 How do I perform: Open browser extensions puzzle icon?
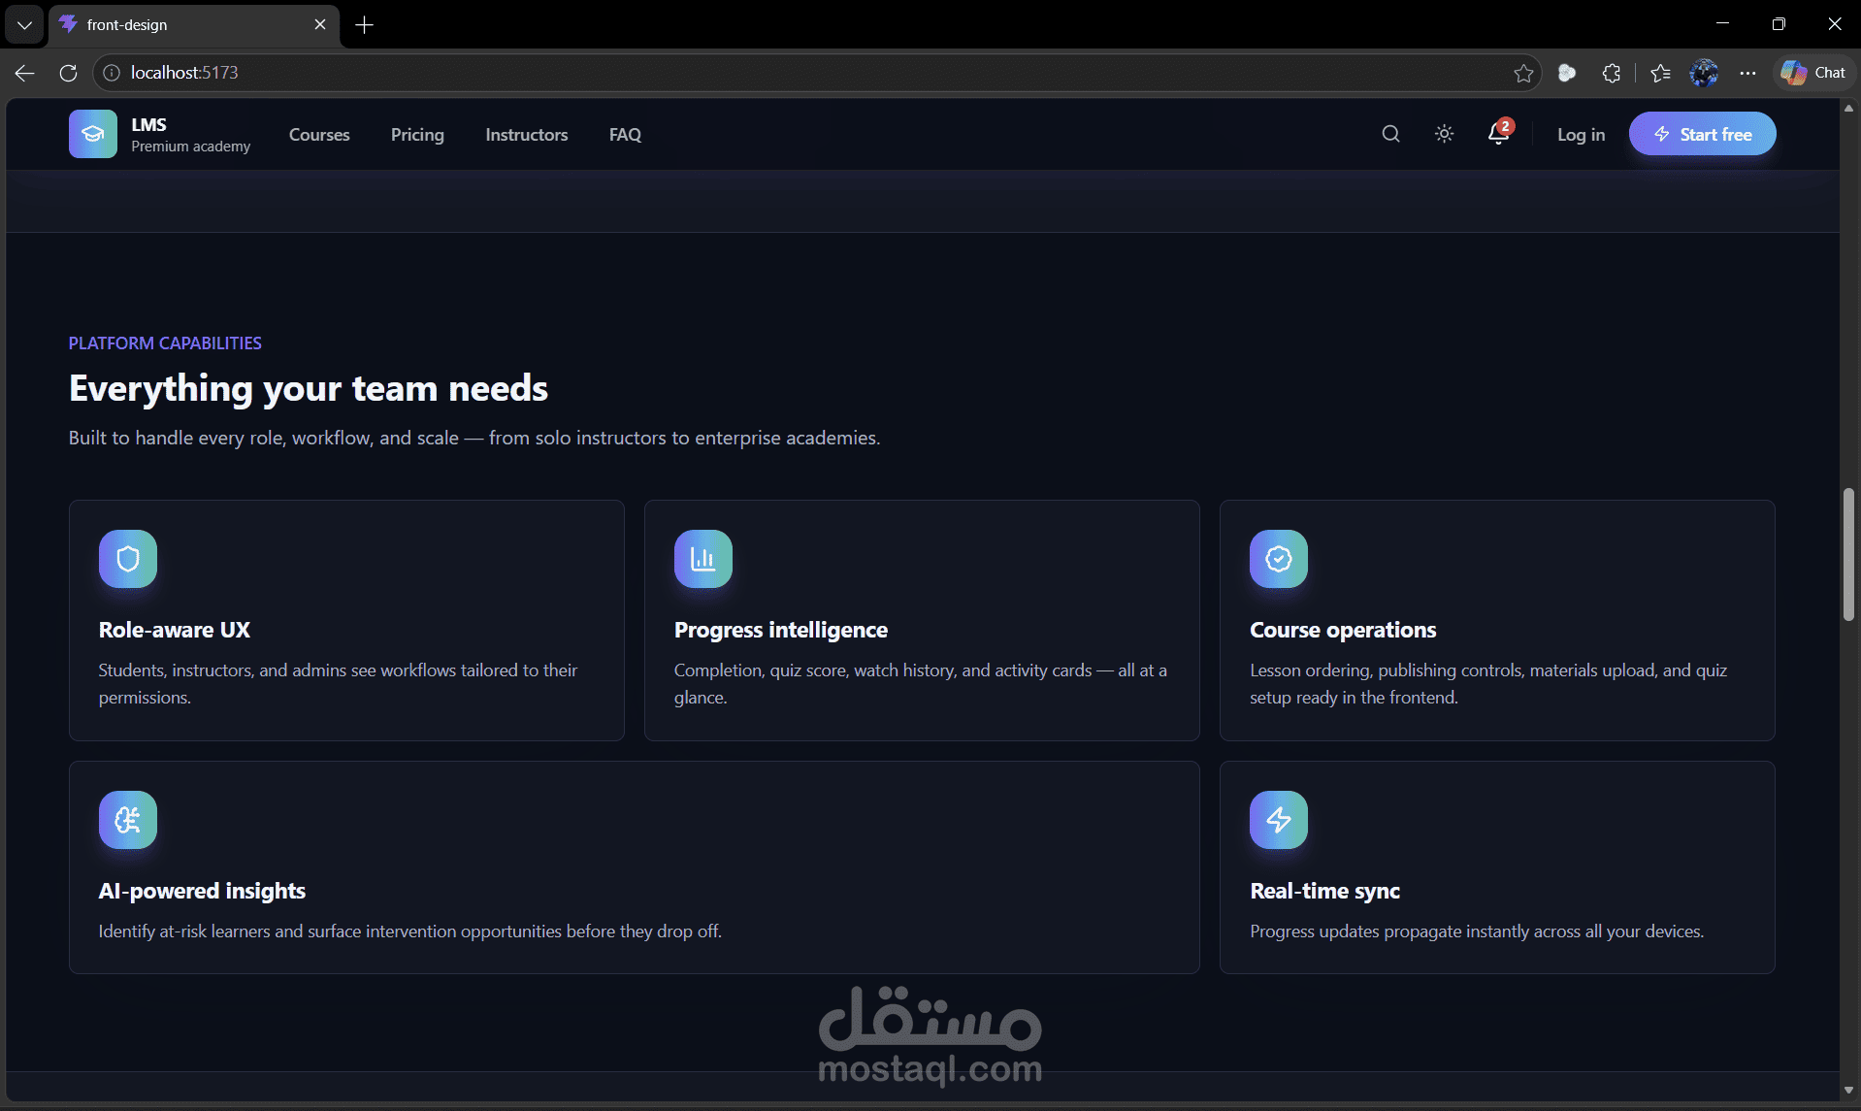point(1612,73)
